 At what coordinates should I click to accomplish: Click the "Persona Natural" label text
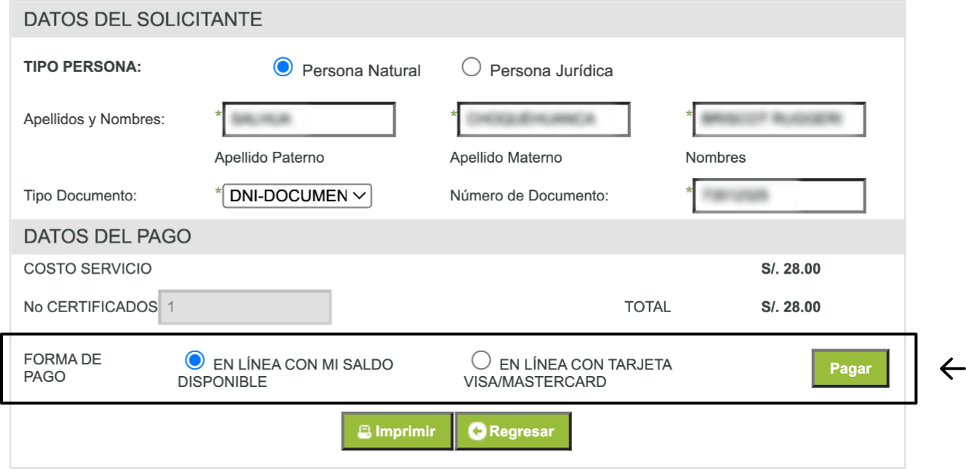[361, 71]
